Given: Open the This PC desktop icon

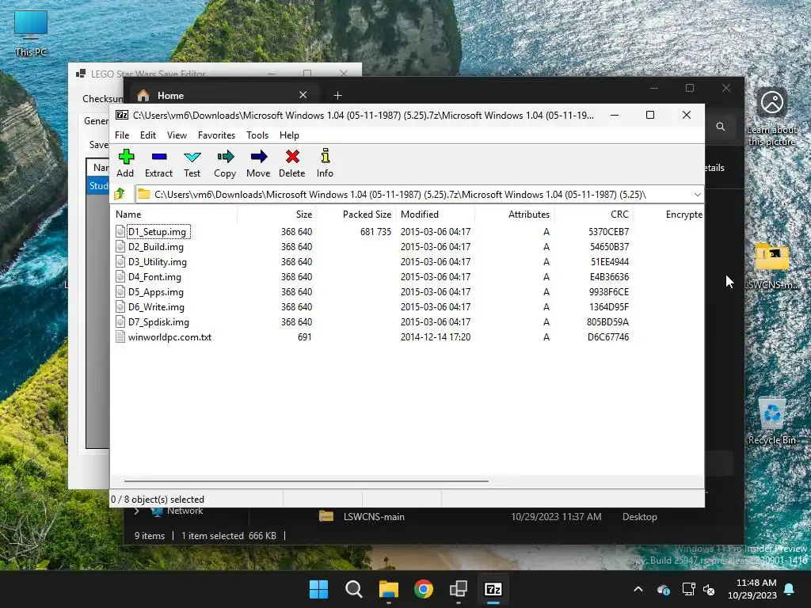Looking at the screenshot, I should tap(31, 33).
